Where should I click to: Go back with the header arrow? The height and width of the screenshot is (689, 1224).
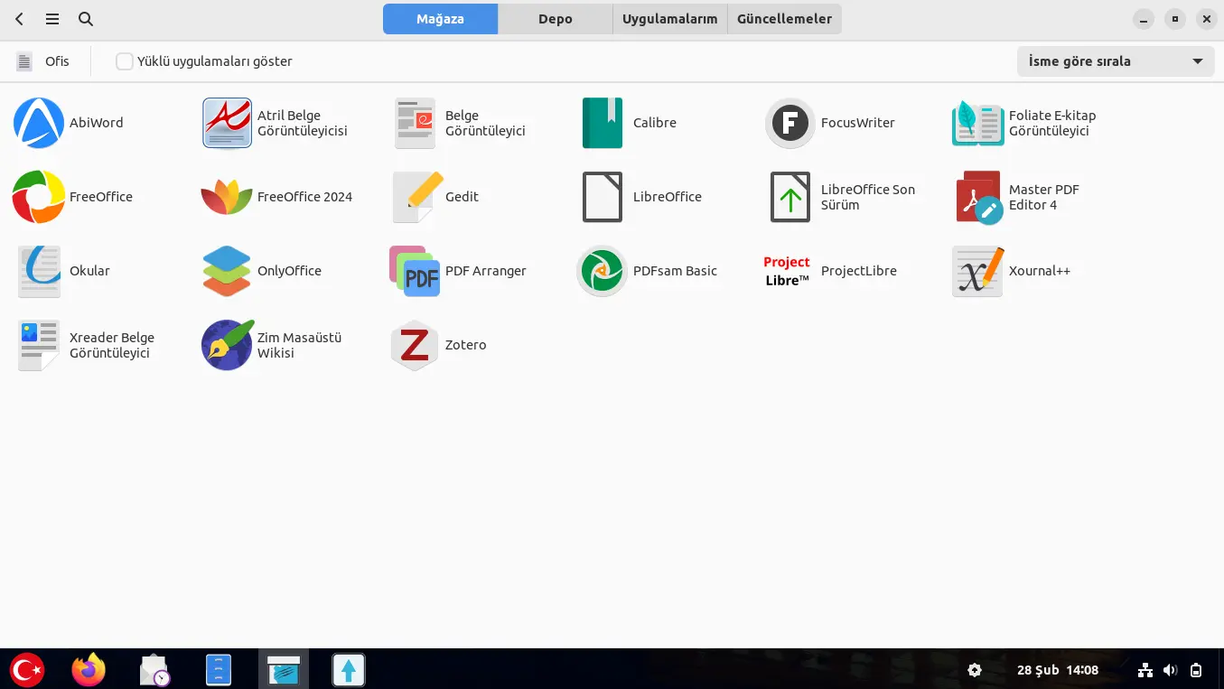[x=20, y=19]
